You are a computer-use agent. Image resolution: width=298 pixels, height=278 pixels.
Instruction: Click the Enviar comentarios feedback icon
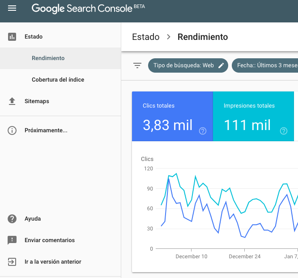[12, 240]
